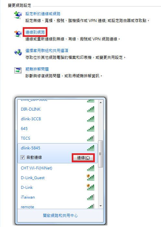Select the dlink-3CCB network entry
Image resolution: width=161 pixels, height=227 pixels.
[x=57, y=119]
